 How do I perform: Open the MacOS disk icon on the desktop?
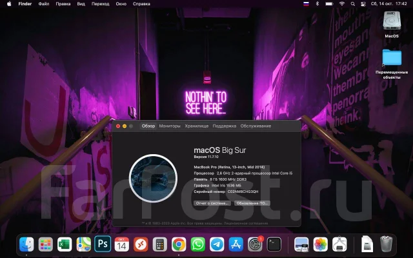tap(392, 21)
